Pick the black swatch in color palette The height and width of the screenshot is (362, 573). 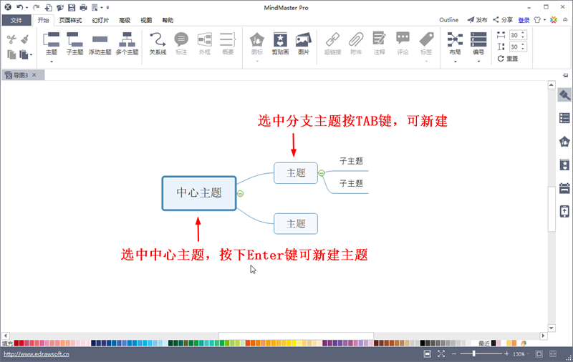coord(423,343)
